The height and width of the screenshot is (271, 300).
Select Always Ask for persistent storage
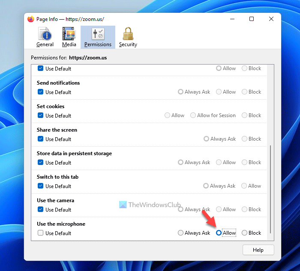coord(180,162)
